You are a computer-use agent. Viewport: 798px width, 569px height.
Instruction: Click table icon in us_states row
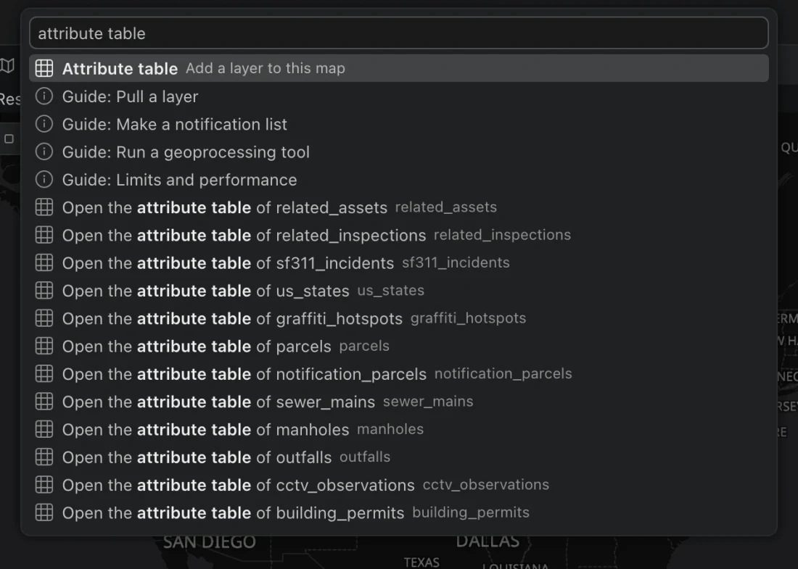click(44, 291)
